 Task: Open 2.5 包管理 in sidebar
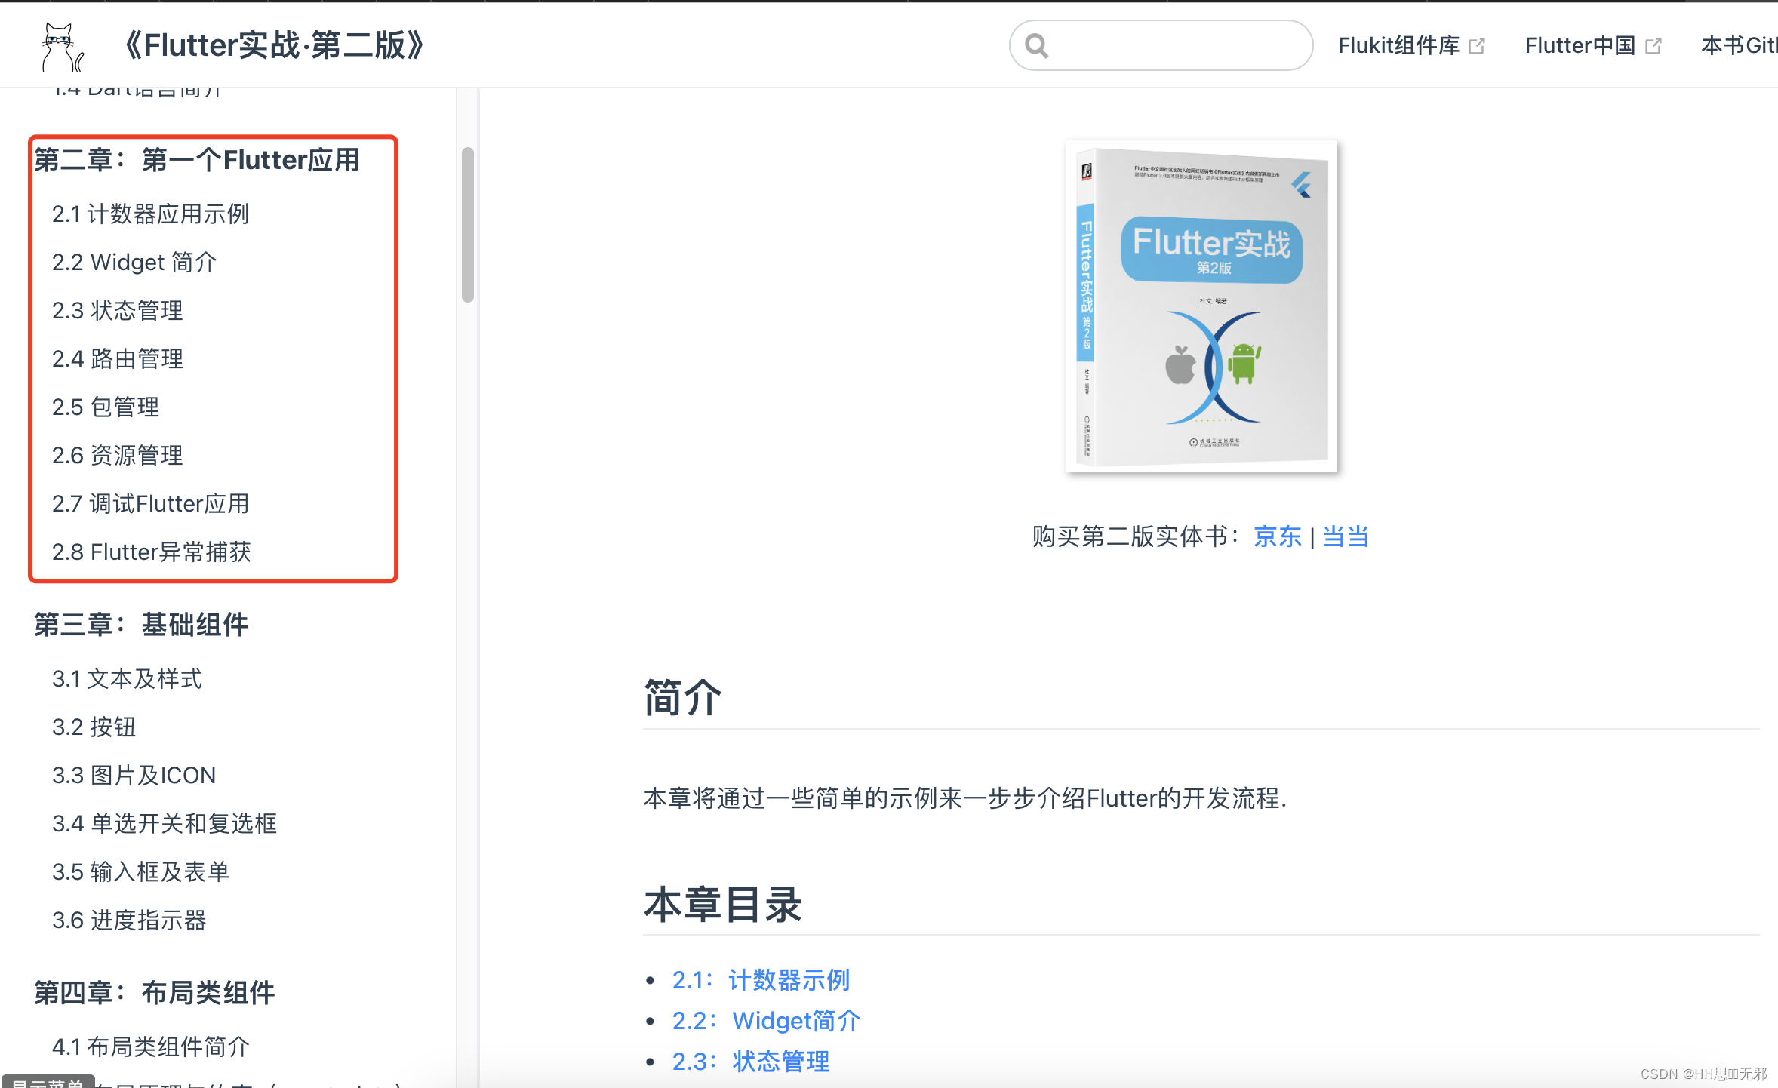click(106, 407)
